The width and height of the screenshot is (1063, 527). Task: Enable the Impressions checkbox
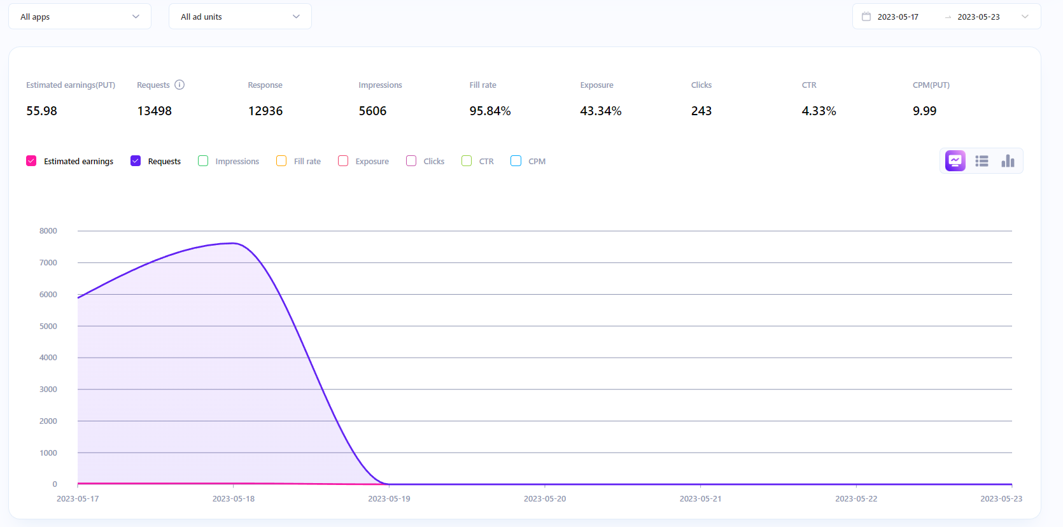203,161
